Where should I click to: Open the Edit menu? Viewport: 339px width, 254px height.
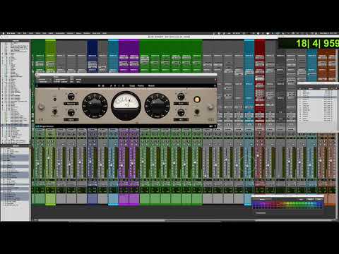point(25,33)
